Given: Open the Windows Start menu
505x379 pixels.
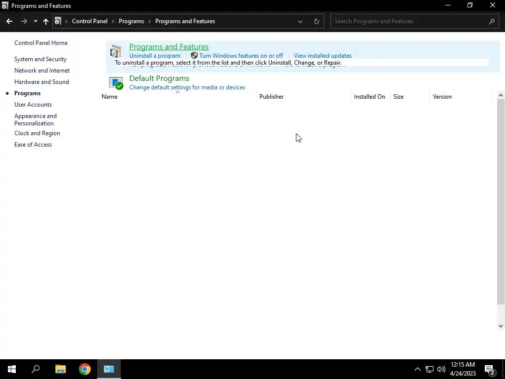Looking at the screenshot, I should tap(12, 369).
